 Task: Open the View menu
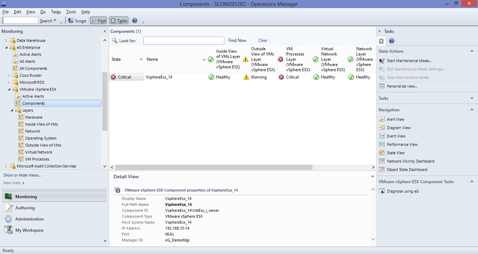(x=30, y=12)
